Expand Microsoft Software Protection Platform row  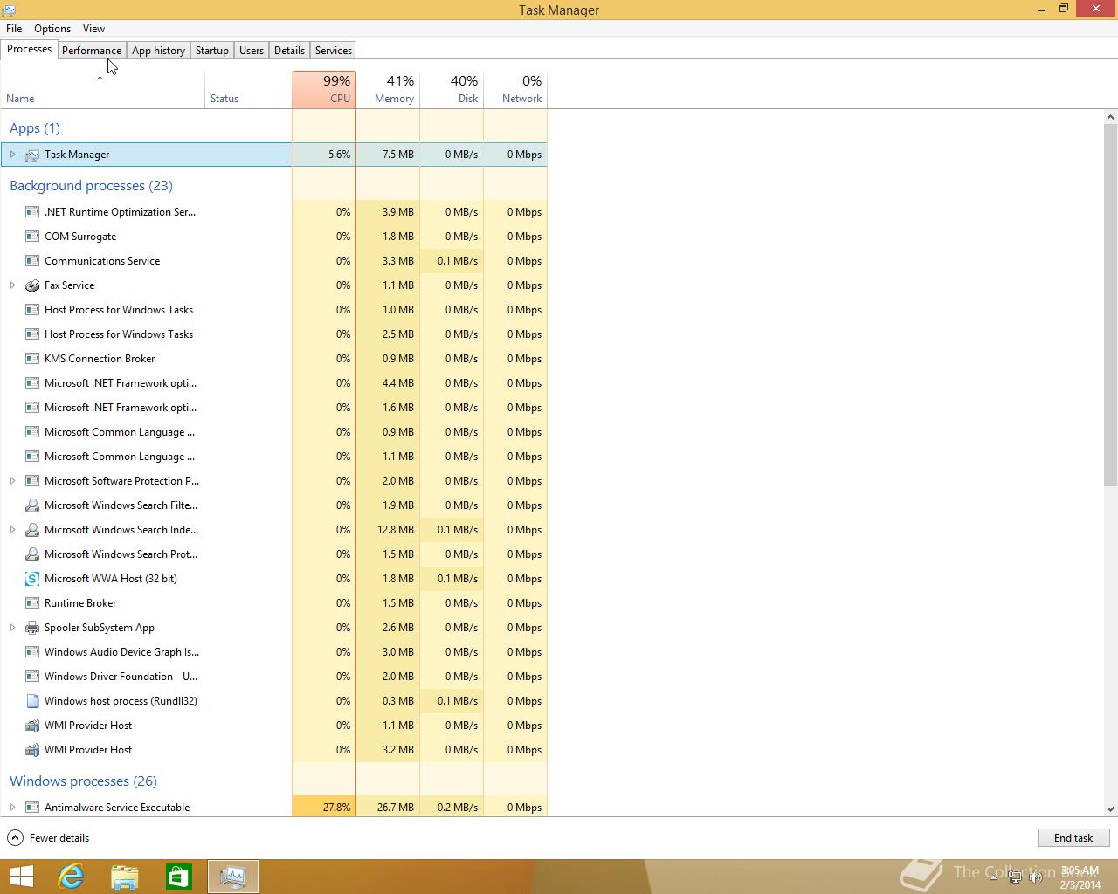pyautogui.click(x=12, y=481)
